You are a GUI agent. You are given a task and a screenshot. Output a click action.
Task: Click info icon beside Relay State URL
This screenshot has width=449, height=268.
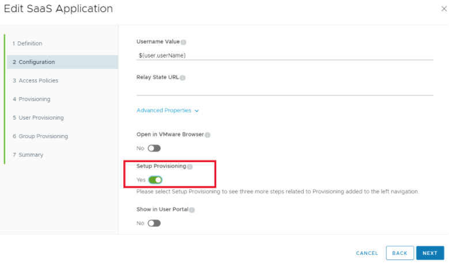[183, 77]
